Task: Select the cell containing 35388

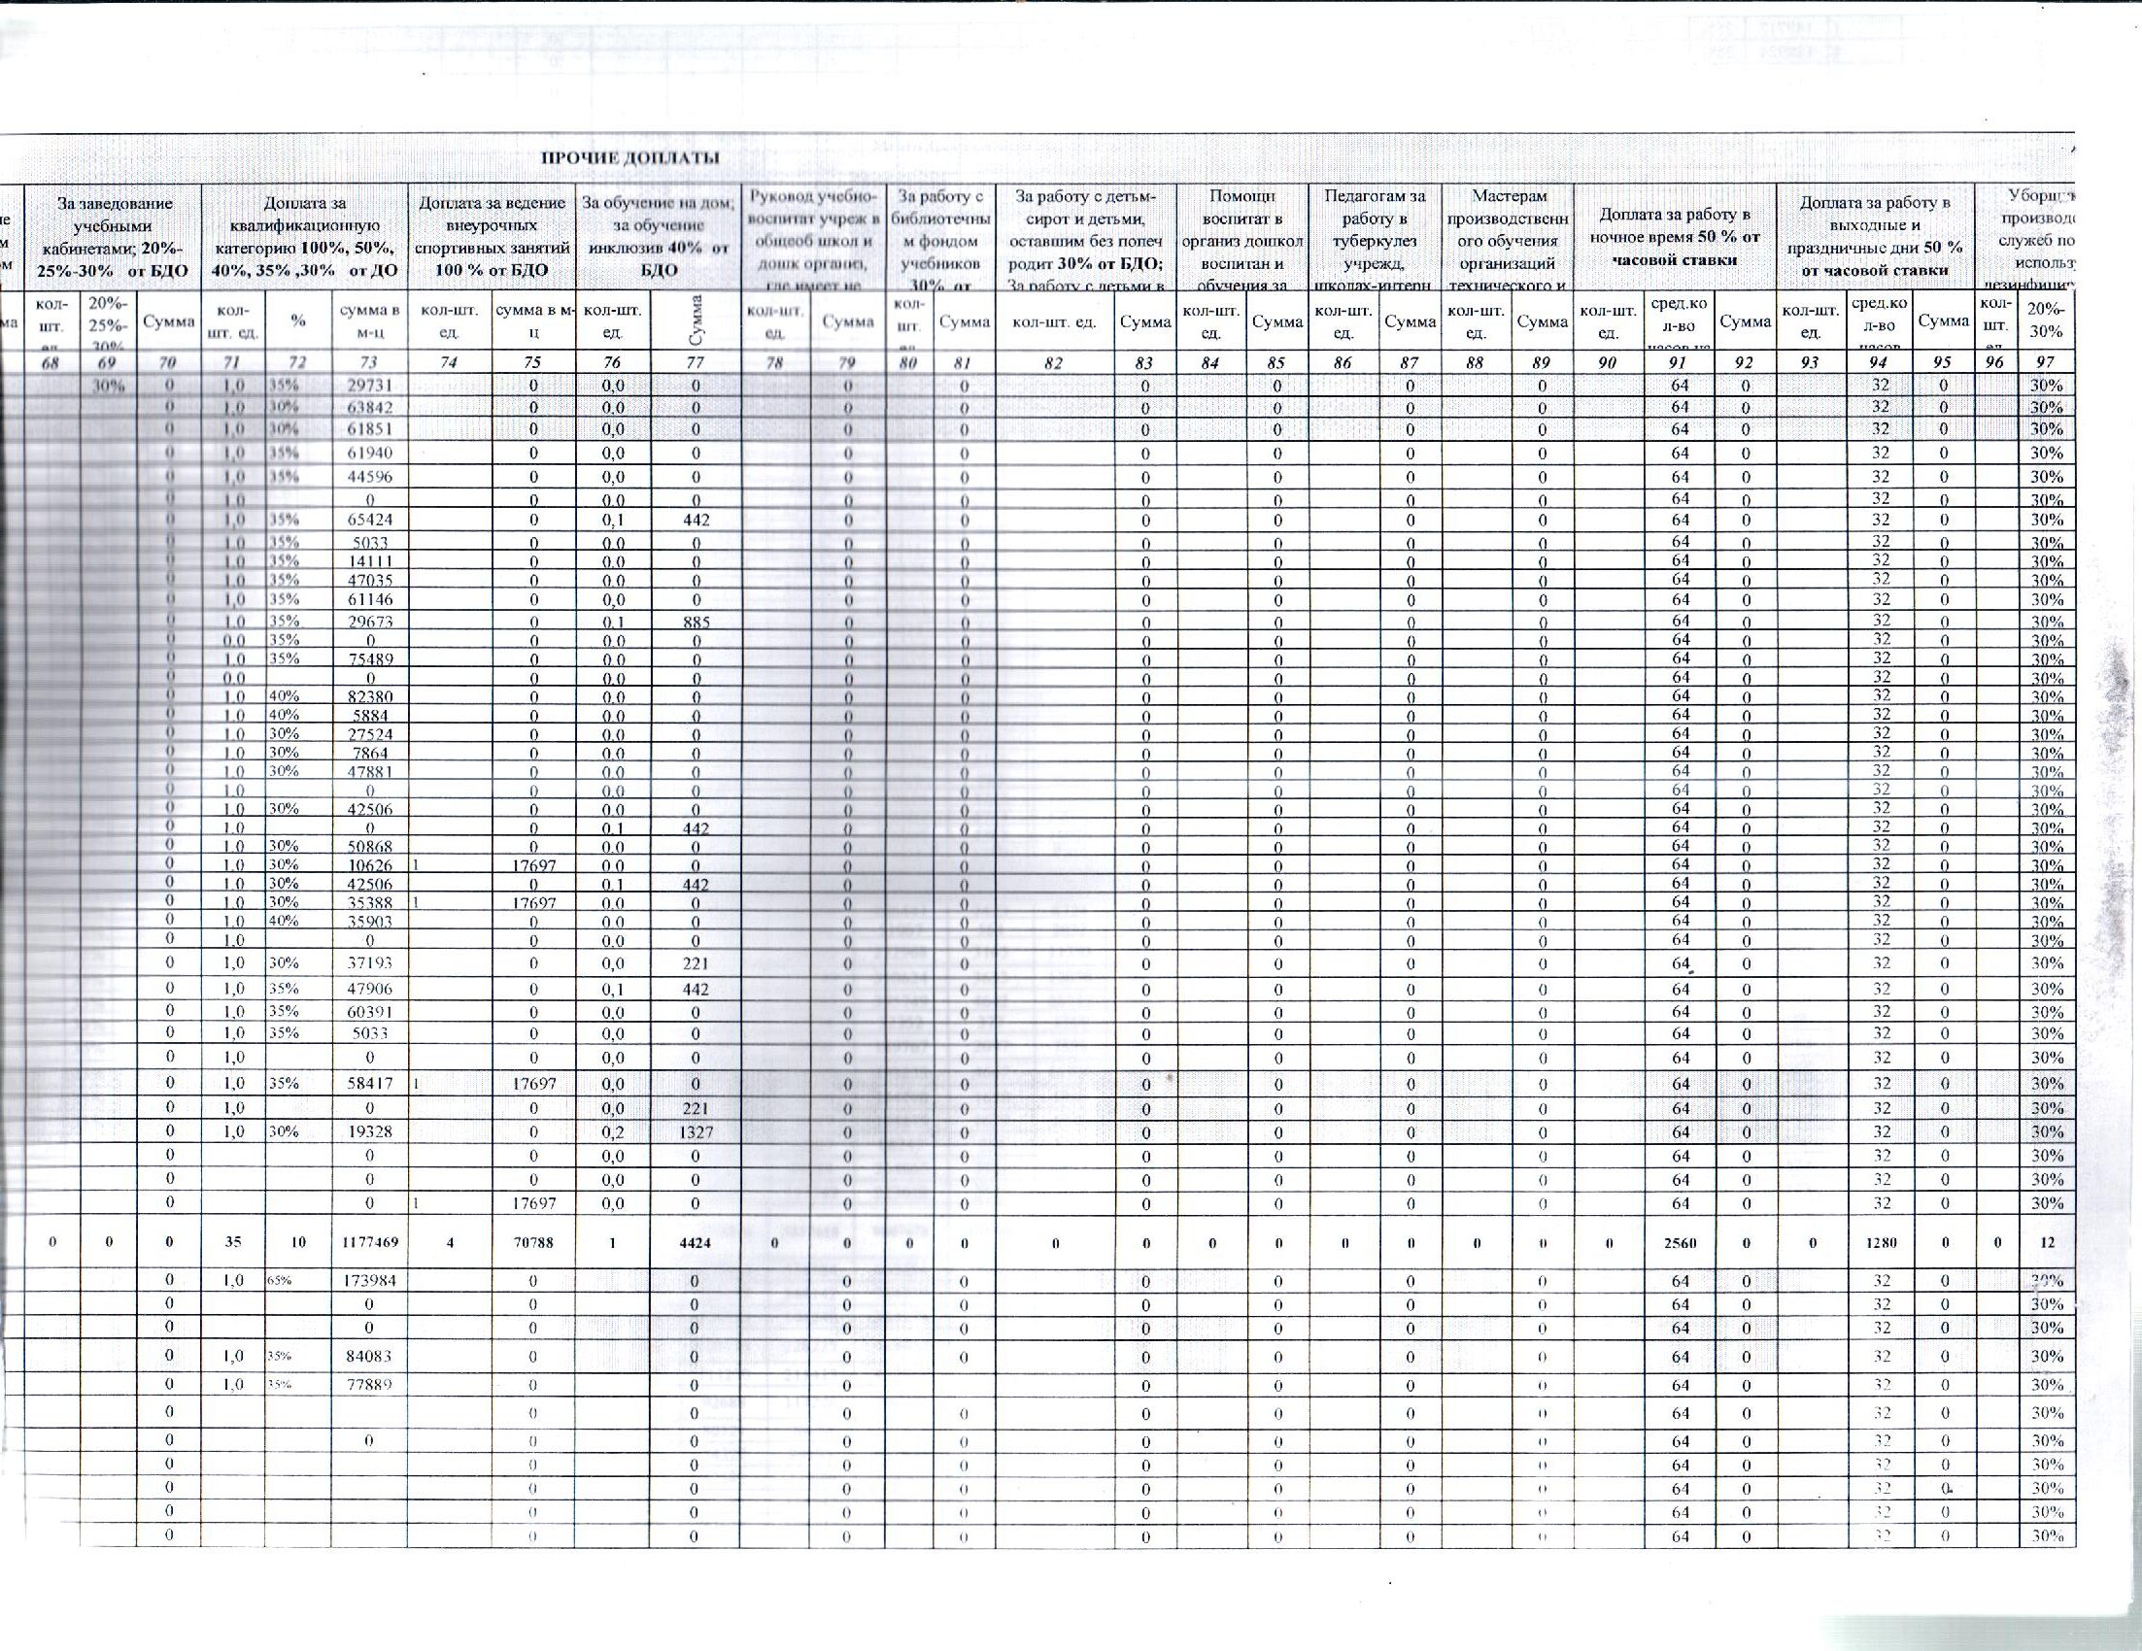Action: (x=372, y=904)
